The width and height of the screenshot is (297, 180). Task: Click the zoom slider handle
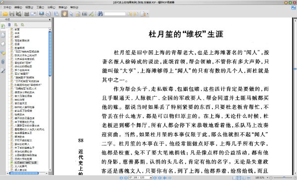click(x=284, y=178)
